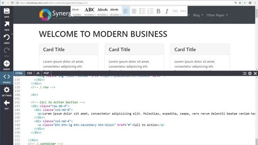Open the code panel gear settings
Image resolution: width=258 pixels, height=145 pixels.
coord(250,73)
